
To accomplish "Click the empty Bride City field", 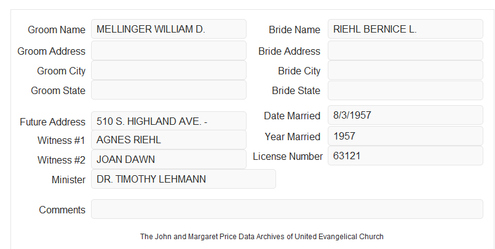I will (405, 70).
